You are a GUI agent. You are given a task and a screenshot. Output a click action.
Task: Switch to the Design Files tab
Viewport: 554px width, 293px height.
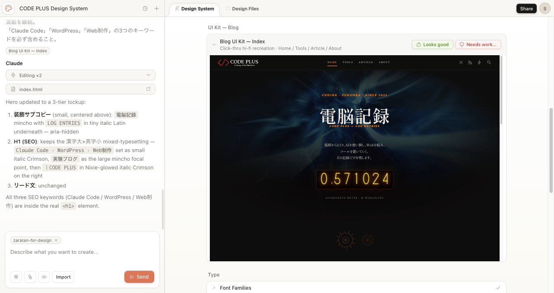click(242, 9)
